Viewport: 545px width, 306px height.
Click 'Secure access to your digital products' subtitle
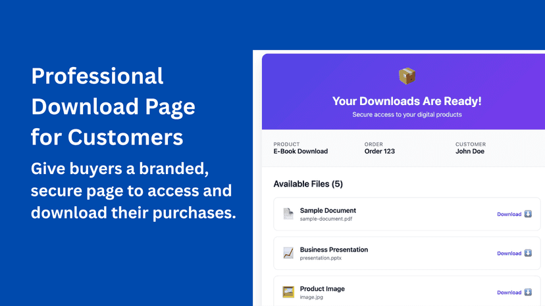click(x=407, y=114)
